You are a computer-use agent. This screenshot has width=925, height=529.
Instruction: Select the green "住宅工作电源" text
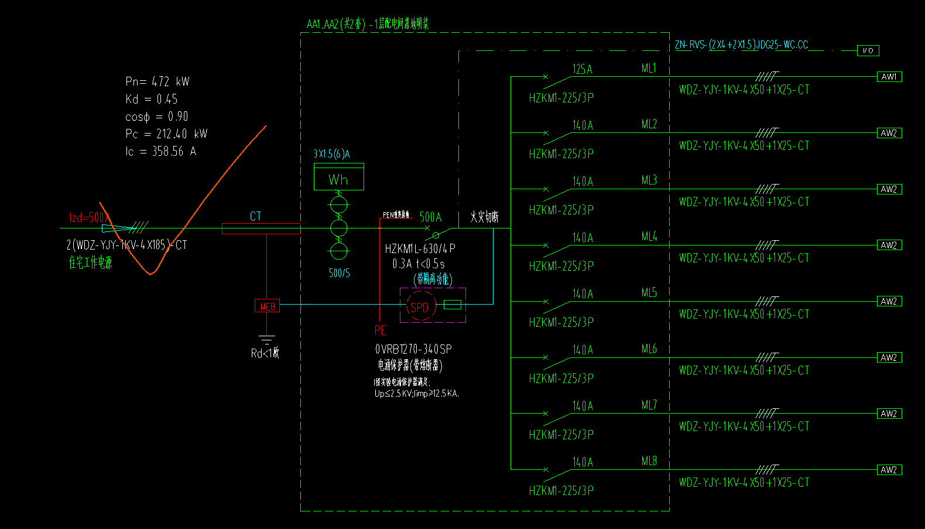click(x=90, y=262)
